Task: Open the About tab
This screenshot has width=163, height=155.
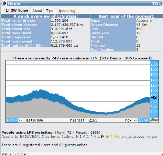Action: (37, 11)
